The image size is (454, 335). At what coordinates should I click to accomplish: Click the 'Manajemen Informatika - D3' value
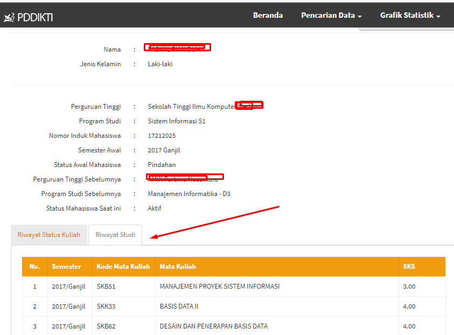coord(189,194)
